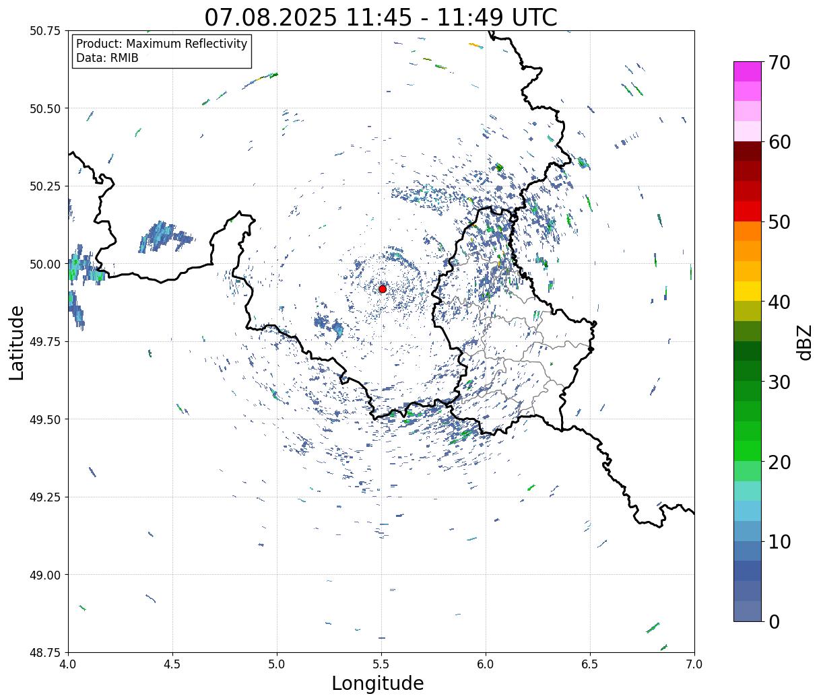Click the longitude tick label 4.5
The width and height of the screenshot is (821, 700).
click(x=172, y=664)
